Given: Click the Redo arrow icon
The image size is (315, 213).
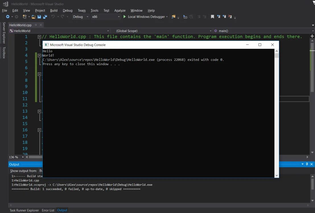Looking at the screenshot, I should tap(63, 17).
